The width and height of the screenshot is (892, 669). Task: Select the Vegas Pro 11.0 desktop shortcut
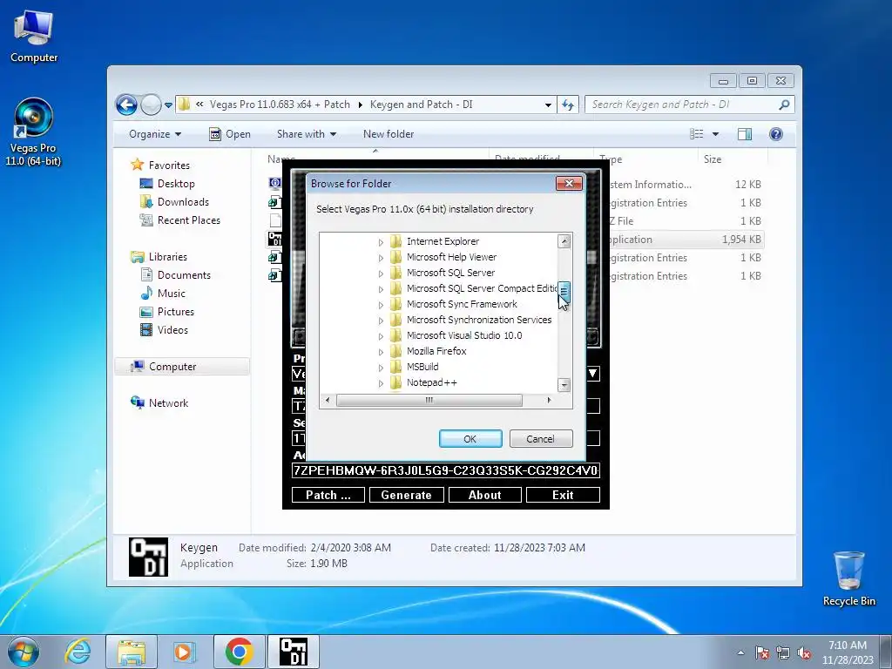[33, 132]
